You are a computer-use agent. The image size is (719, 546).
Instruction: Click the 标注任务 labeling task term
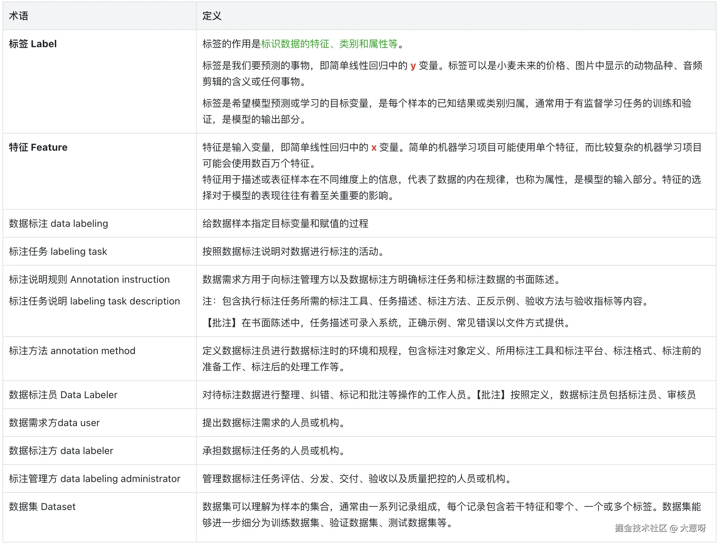click(x=58, y=252)
